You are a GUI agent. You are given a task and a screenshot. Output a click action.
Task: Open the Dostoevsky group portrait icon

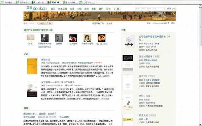click(x=45, y=38)
